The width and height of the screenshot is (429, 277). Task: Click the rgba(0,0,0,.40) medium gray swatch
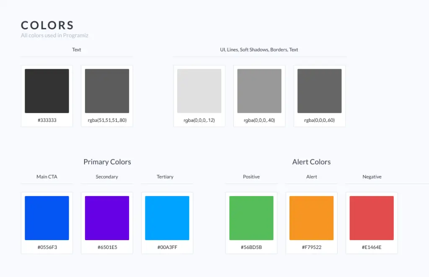coord(259,91)
